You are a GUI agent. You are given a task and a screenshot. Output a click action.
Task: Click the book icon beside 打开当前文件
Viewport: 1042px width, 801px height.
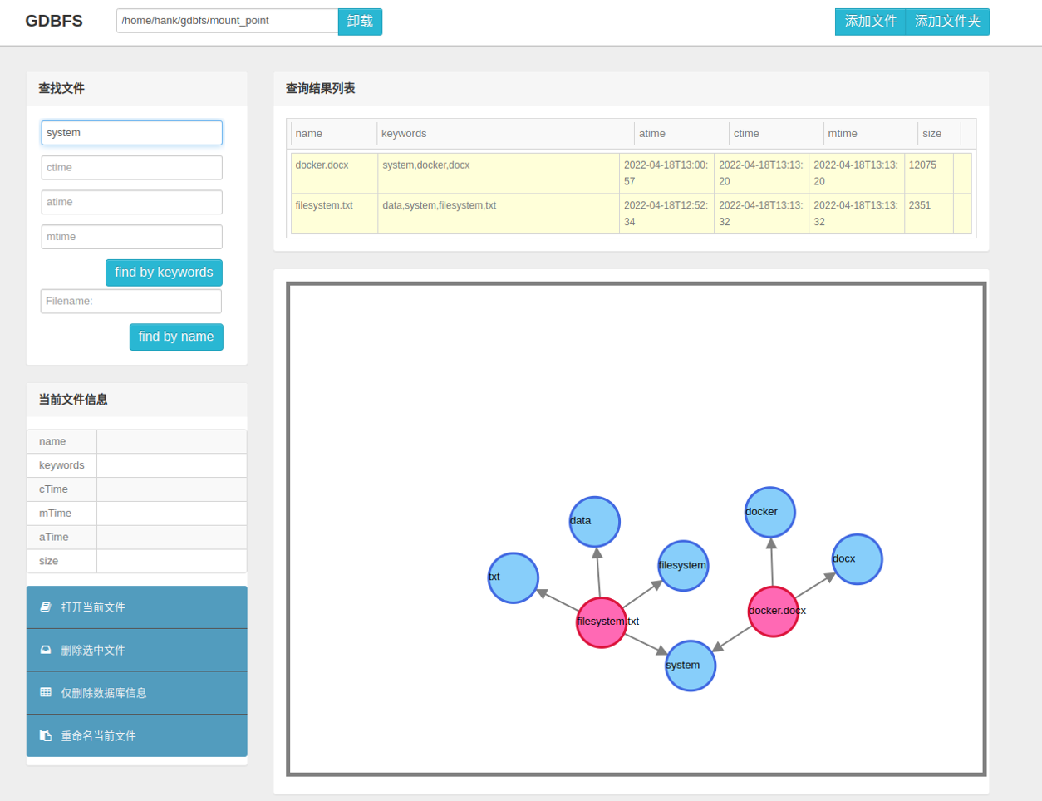click(46, 607)
